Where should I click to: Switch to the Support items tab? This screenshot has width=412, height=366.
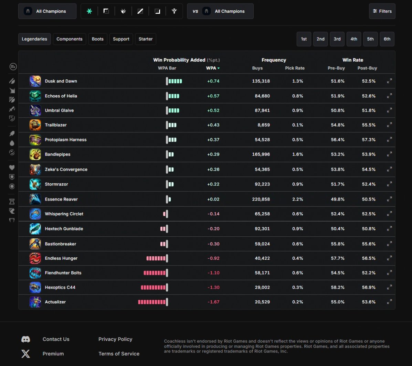tap(121, 39)
